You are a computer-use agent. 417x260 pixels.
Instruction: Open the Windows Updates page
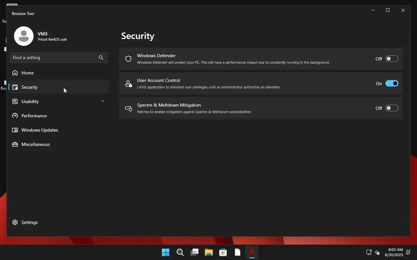pos(59,130)
